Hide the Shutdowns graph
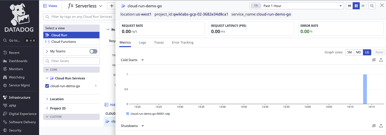This screenshot has height=135, width=386. coord(374,126)
